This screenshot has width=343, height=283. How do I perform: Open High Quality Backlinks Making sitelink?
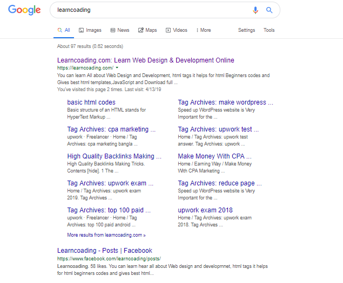(x=114, y=156)
